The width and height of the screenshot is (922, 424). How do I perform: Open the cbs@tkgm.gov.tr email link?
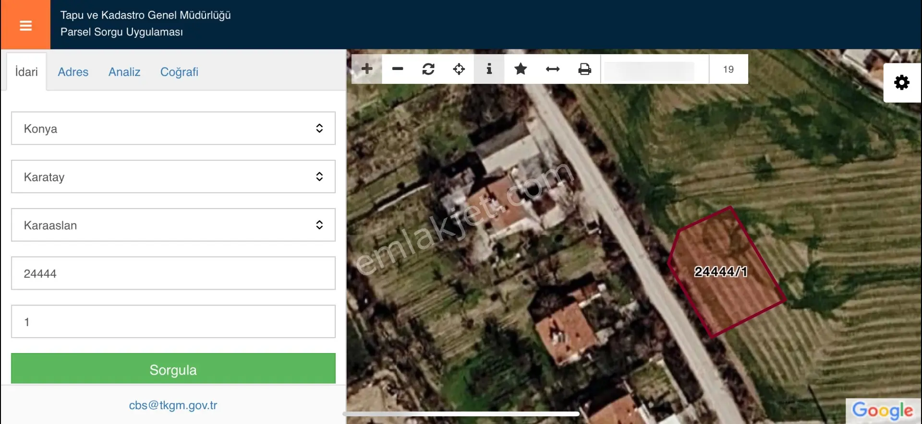173,405
